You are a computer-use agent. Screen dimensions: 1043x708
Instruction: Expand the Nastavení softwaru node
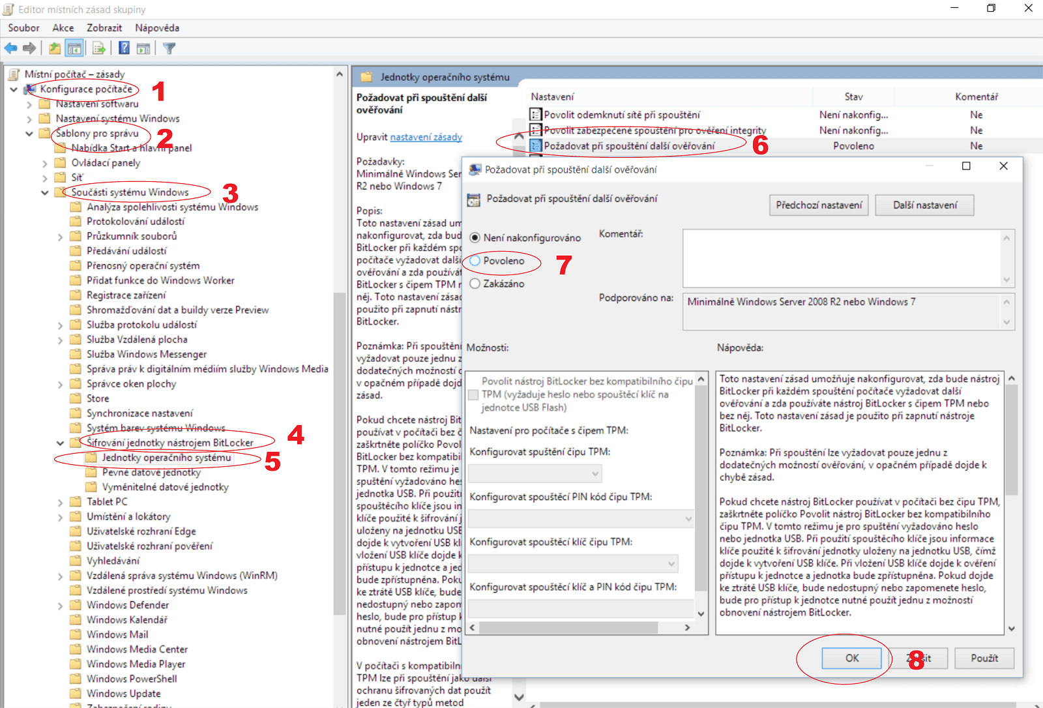(29, 104)
